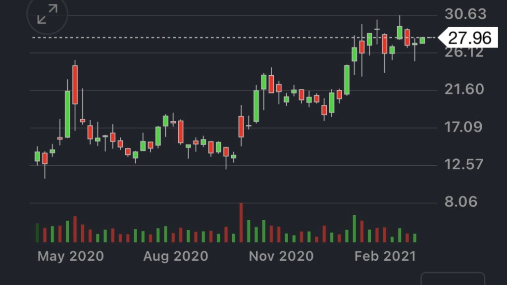This screenshot has height=285, width=507.
Task: Select the Aug 2020 date label
Action: click(176, 256)
